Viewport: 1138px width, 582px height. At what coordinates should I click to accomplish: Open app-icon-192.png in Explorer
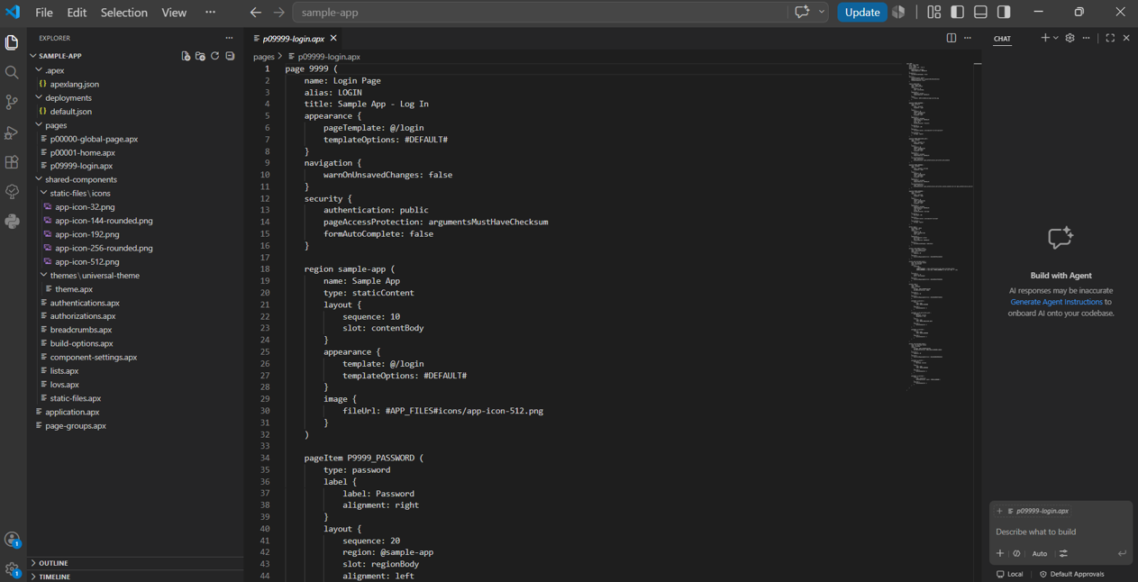tap(86, 234)
